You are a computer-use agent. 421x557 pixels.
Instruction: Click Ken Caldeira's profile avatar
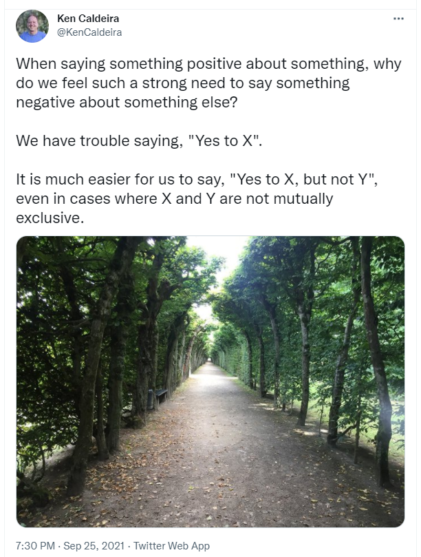click(32, 26)
